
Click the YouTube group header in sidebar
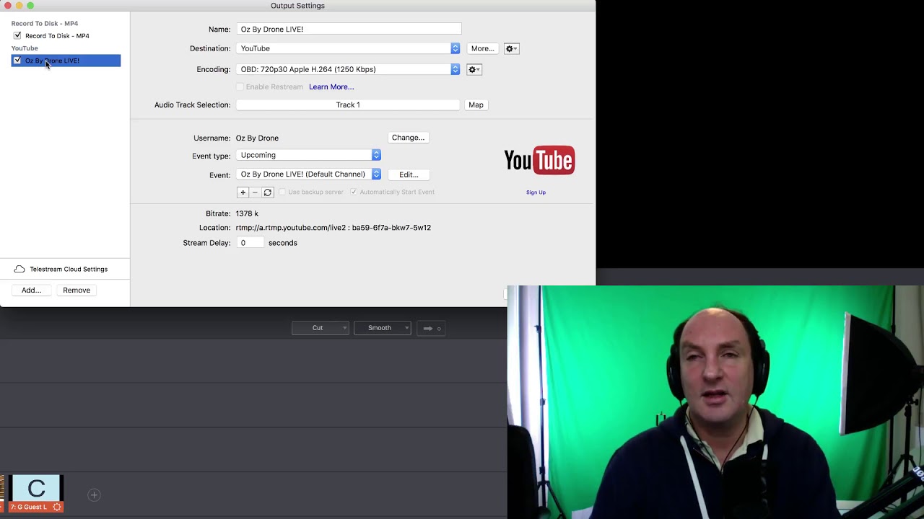[x=25, y=48]
